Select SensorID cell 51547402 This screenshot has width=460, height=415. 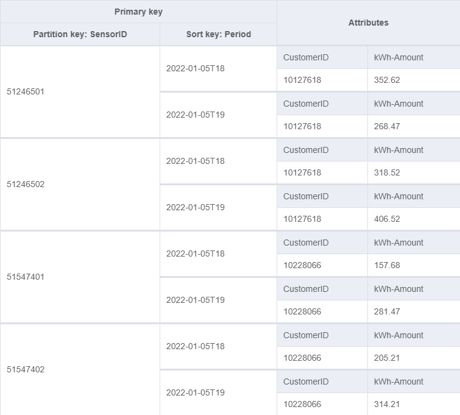[x=26, y=369]
